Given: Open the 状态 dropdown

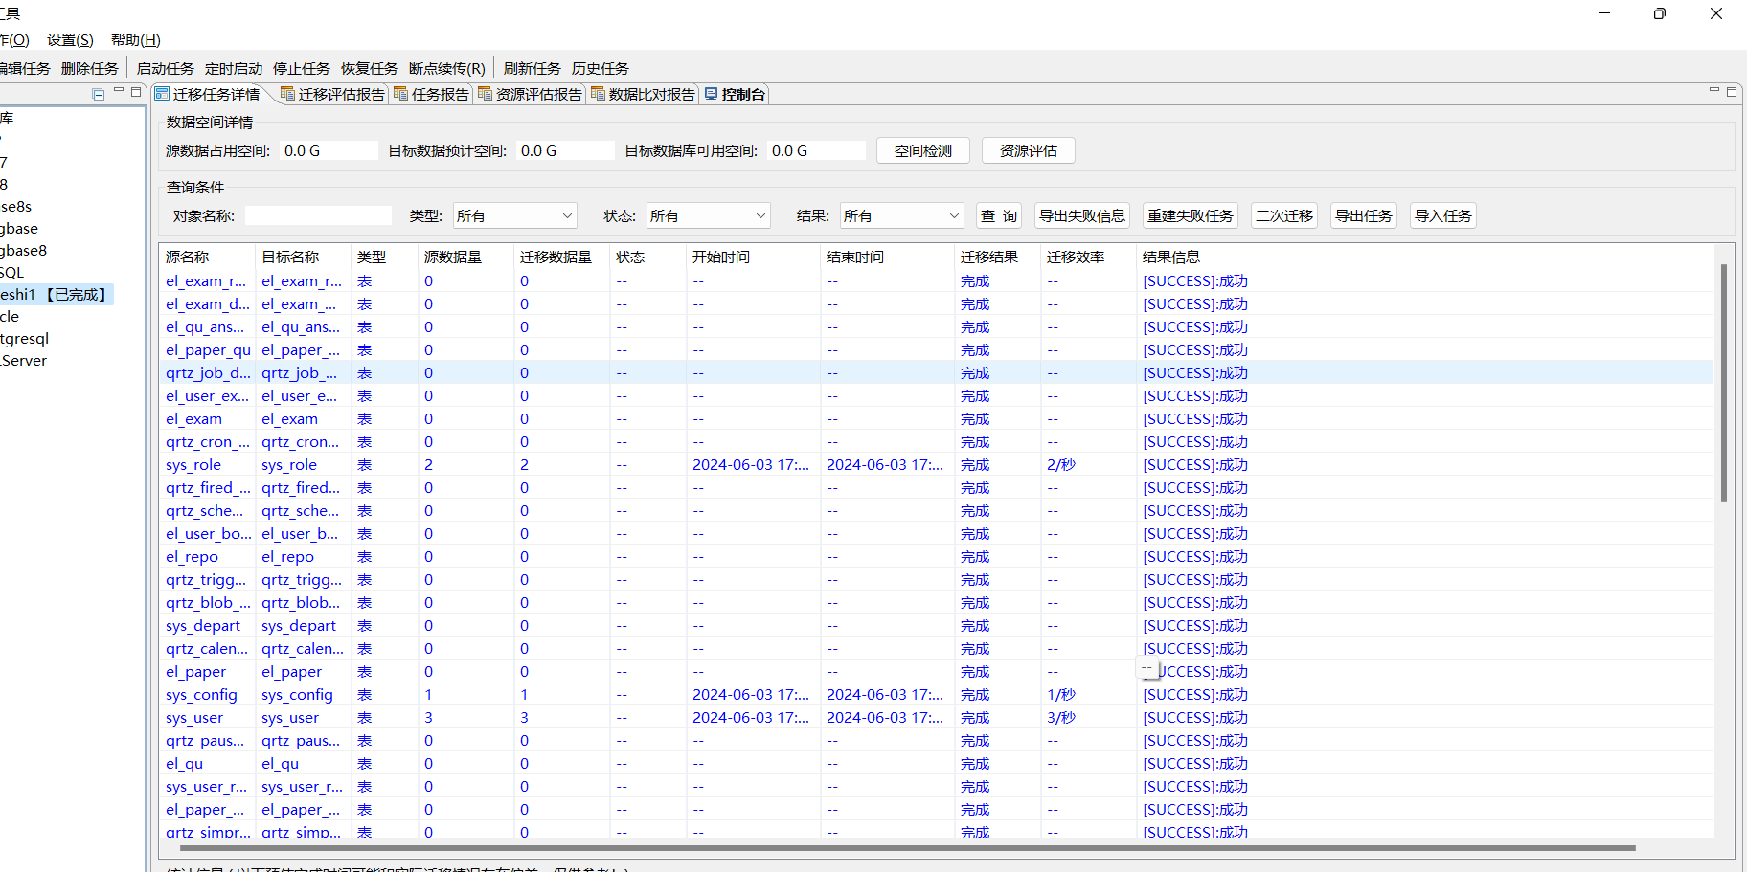Looking at the screenshot, I should pyautogui.click(x=708, y=216).
